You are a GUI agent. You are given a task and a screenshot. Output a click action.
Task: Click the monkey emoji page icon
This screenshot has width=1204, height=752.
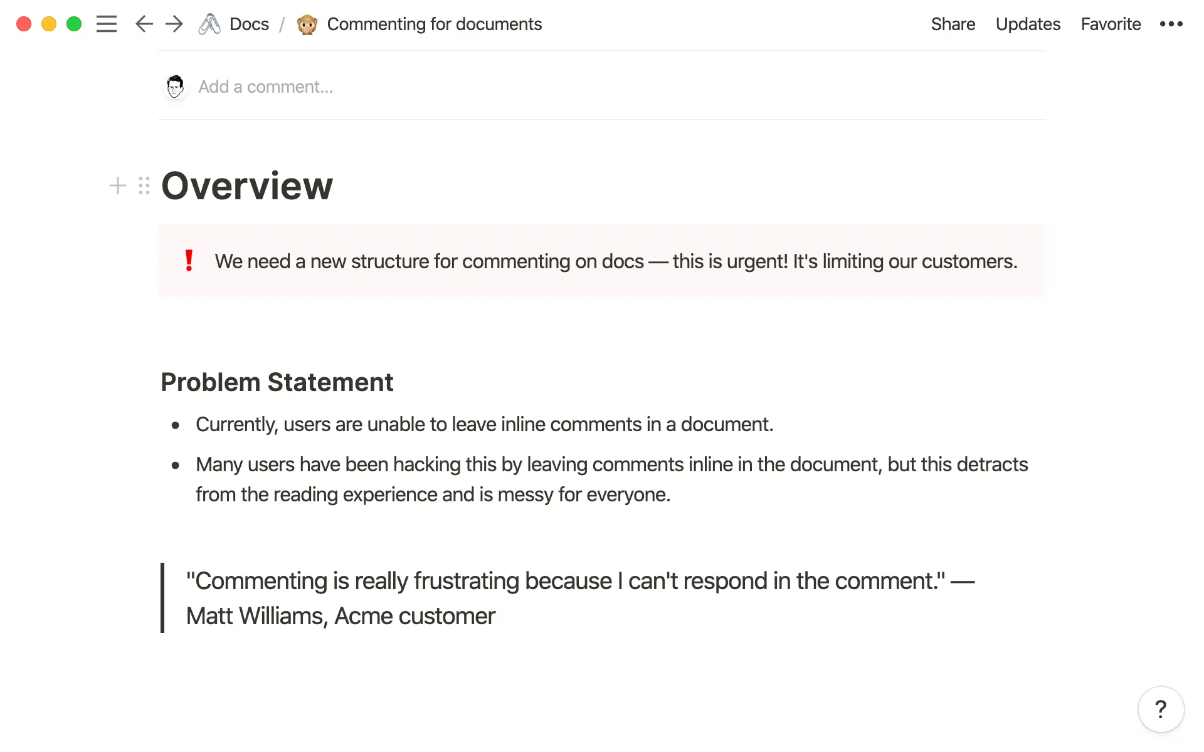(307, 24)
